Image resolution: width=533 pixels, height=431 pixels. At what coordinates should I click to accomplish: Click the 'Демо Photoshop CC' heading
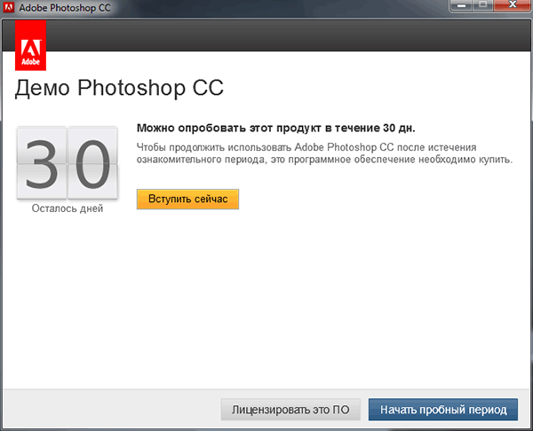click(x=119, y=88)
